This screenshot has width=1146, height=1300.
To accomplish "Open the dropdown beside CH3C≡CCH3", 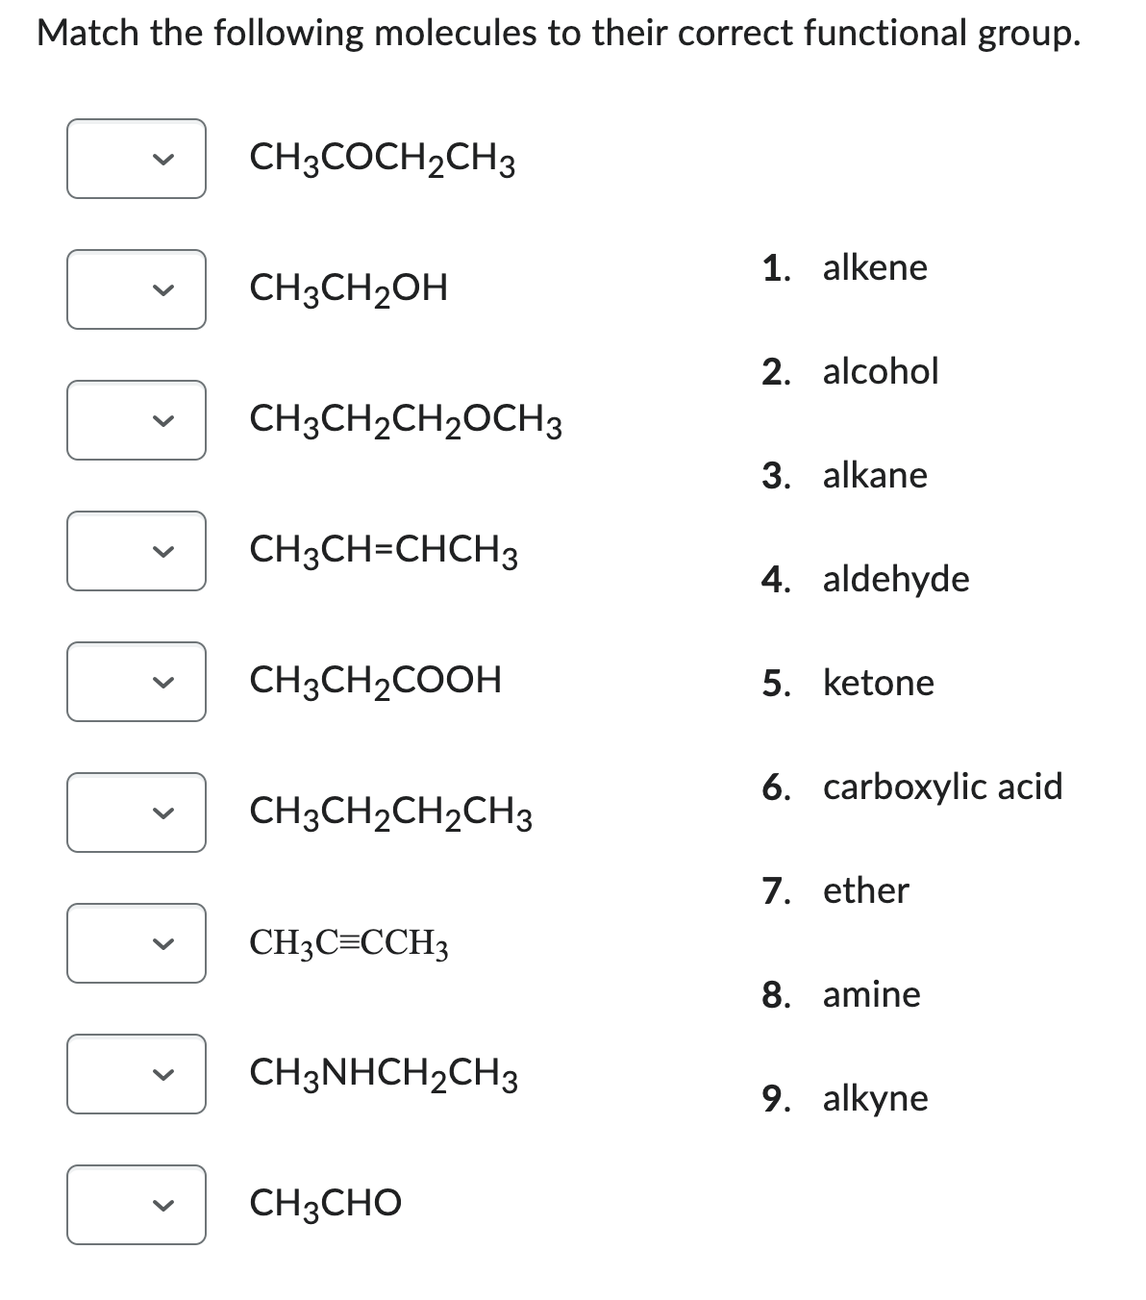I will pyautogui.click(x=136, y=943).
